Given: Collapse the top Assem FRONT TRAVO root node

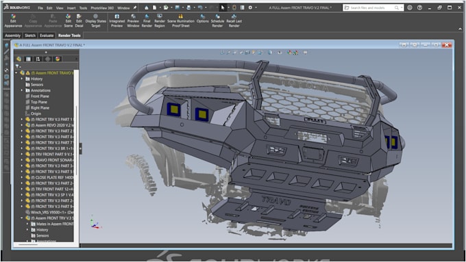Looking at the screenshot, I should (16, 73).
